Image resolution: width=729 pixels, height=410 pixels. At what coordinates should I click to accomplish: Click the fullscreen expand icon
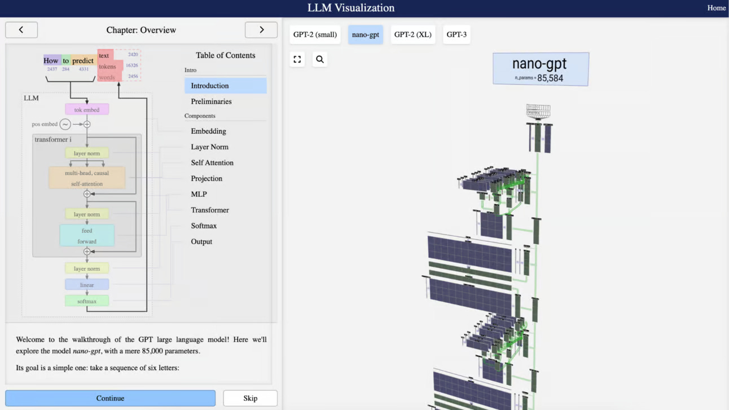coord(297,59)
